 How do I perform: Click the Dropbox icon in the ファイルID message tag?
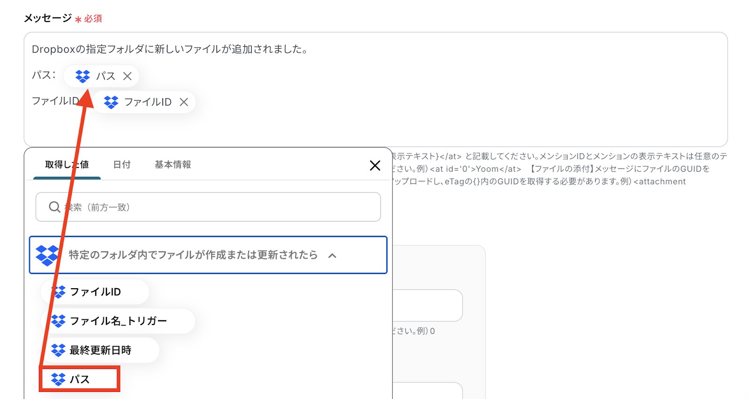111,102
